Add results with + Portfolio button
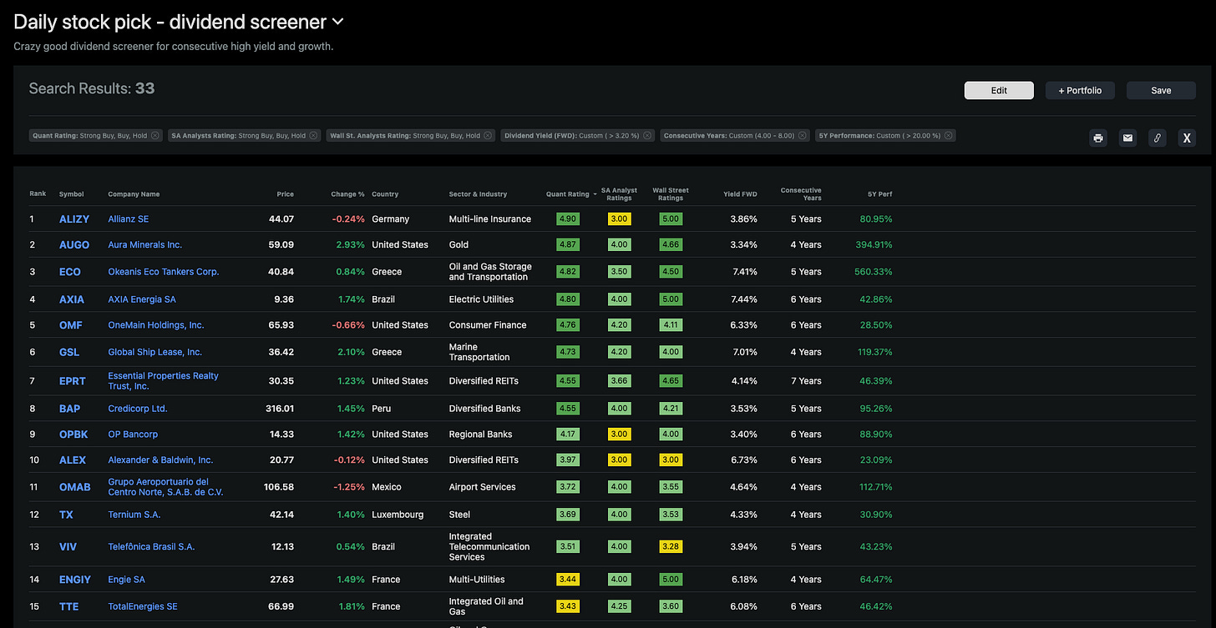 [x=1080, y=89]
